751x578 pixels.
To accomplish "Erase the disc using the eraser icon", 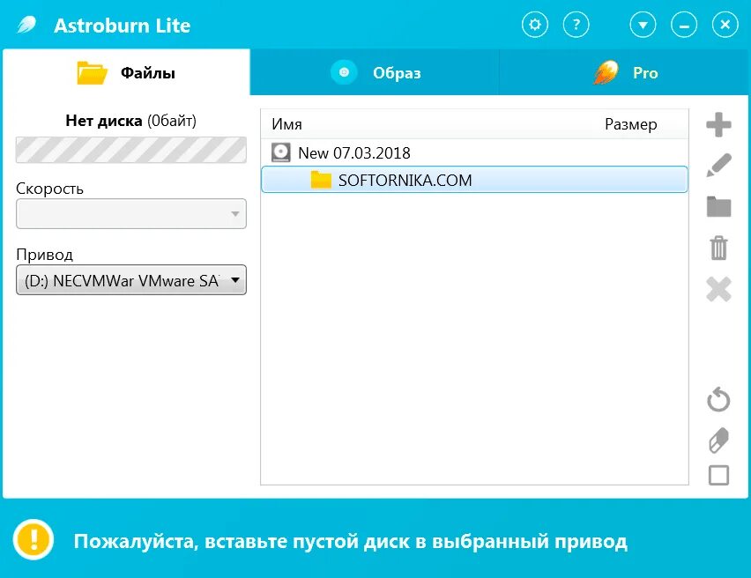I will pos(718,441).
